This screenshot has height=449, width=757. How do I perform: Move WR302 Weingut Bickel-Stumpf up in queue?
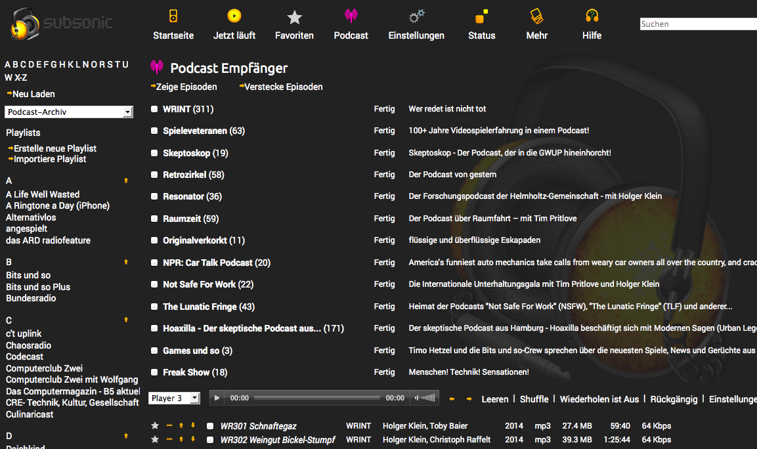point(181,439)
